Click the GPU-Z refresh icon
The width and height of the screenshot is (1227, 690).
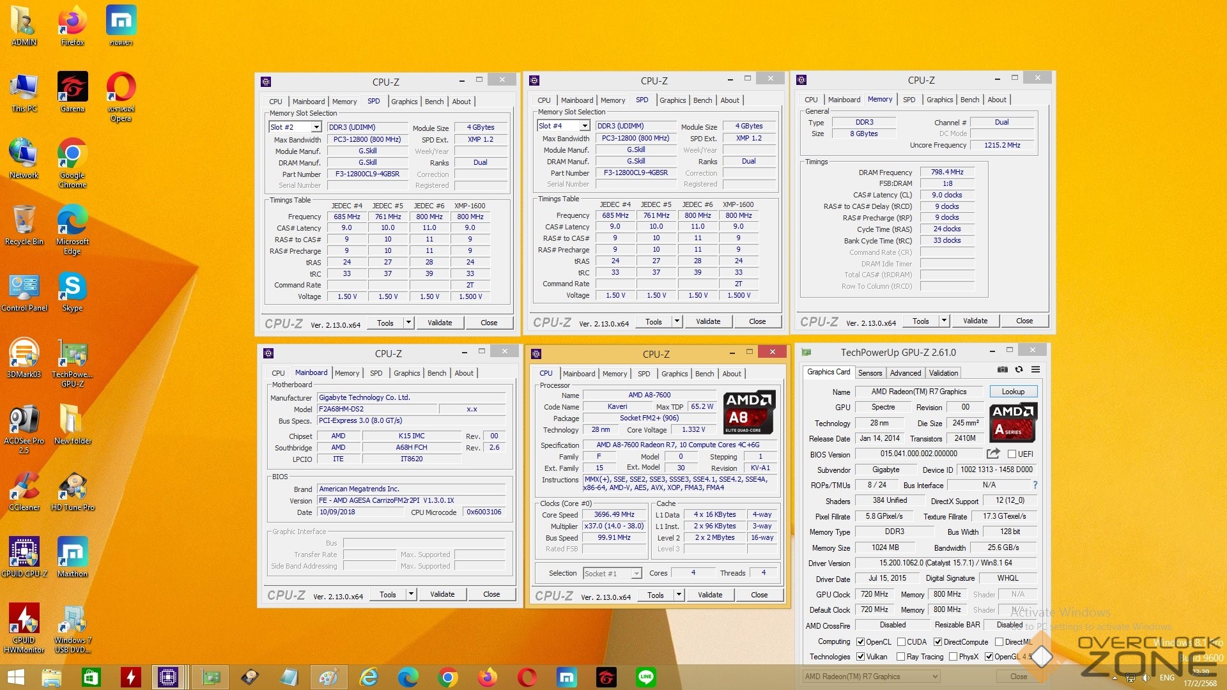pos(1019,370)
